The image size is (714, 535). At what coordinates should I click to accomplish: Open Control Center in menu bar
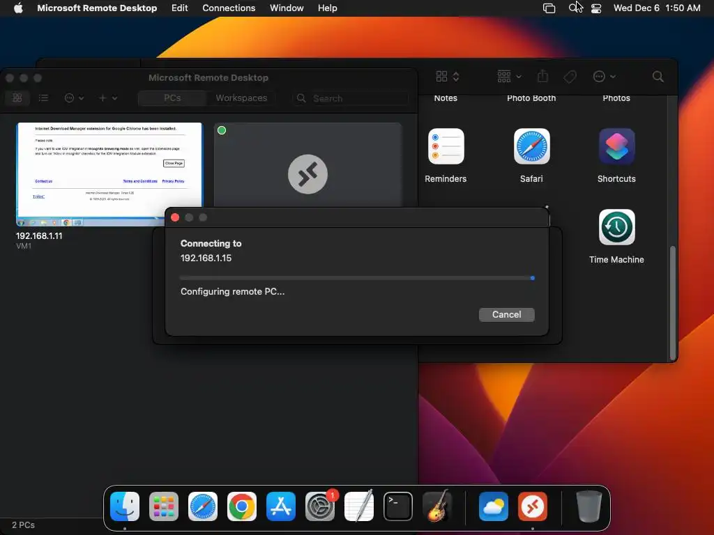coord(596,8)
